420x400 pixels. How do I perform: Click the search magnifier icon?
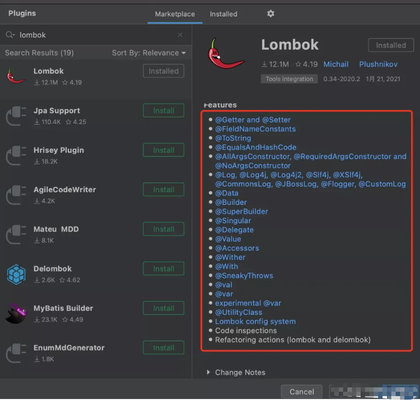(10, 35)
